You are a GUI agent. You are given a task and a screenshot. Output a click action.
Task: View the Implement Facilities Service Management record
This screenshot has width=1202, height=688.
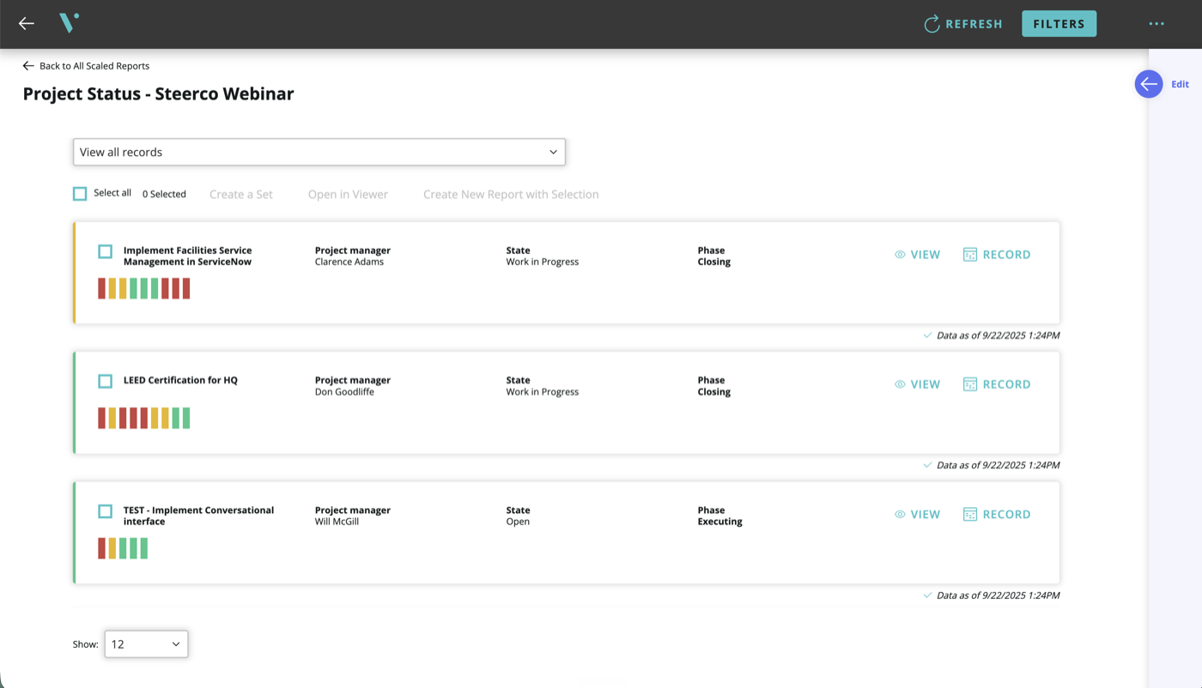(x=917, y=255)
